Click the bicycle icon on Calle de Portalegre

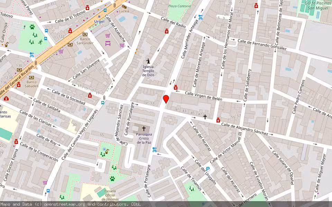[x=155, y=149]
